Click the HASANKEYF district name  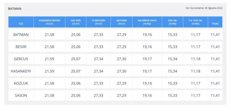21,71
